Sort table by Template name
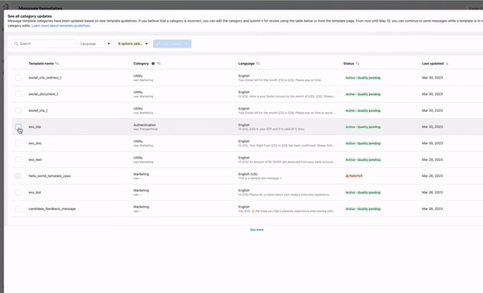Image resolution: width=483 pixels, height=293 pixels. click(x=57, y=64)
